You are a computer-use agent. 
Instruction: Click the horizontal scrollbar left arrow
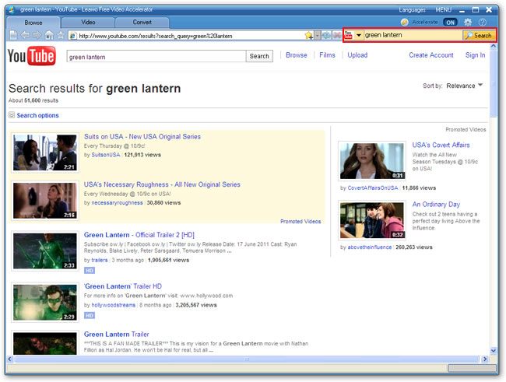coord(9,359)
